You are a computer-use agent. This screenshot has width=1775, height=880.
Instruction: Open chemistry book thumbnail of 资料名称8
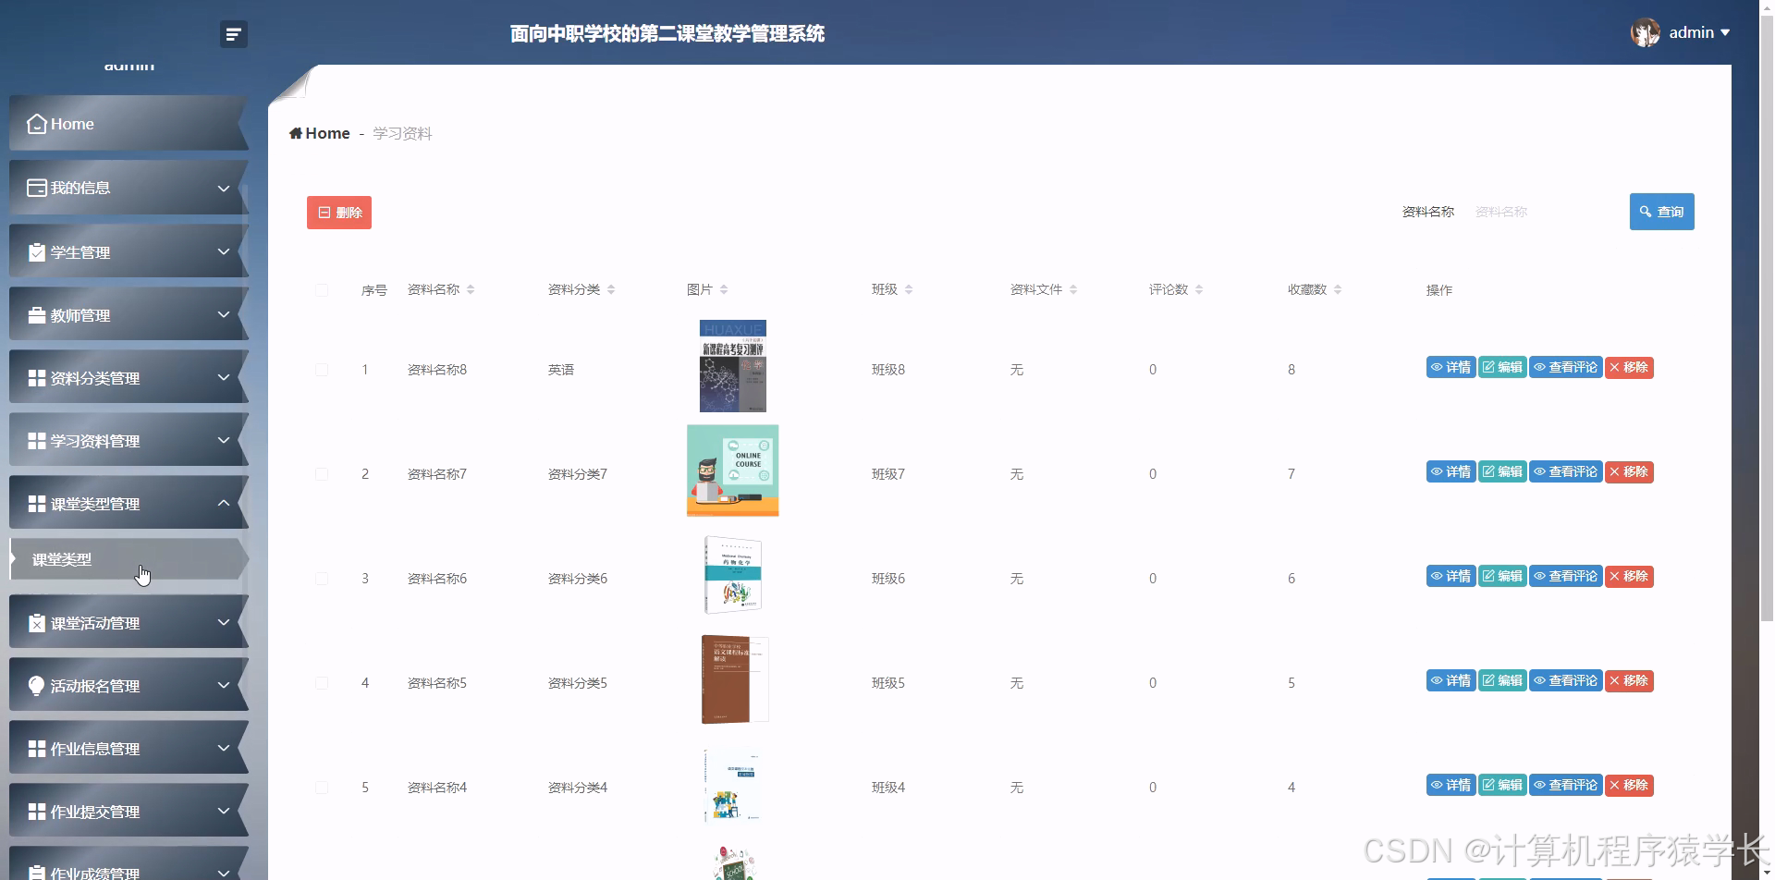tap(733, 366)
